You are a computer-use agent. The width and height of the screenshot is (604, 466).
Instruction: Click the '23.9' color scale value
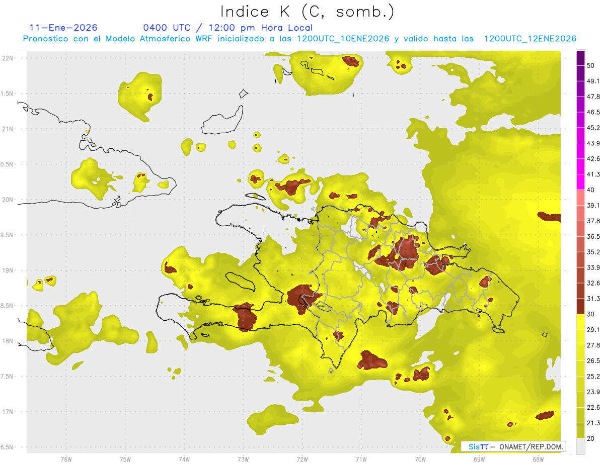tap(593, 392)
